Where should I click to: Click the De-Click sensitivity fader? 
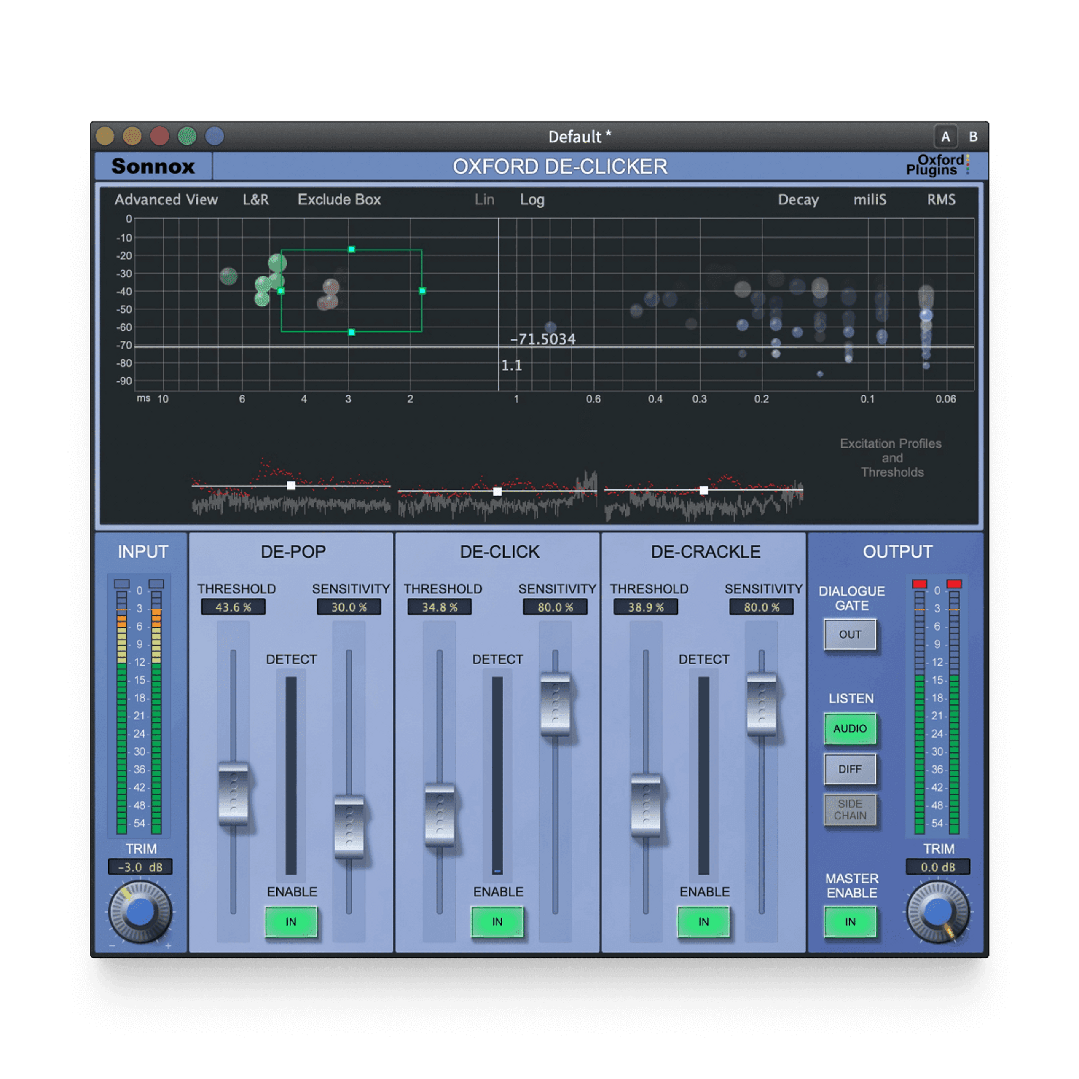tap(555, 704)
